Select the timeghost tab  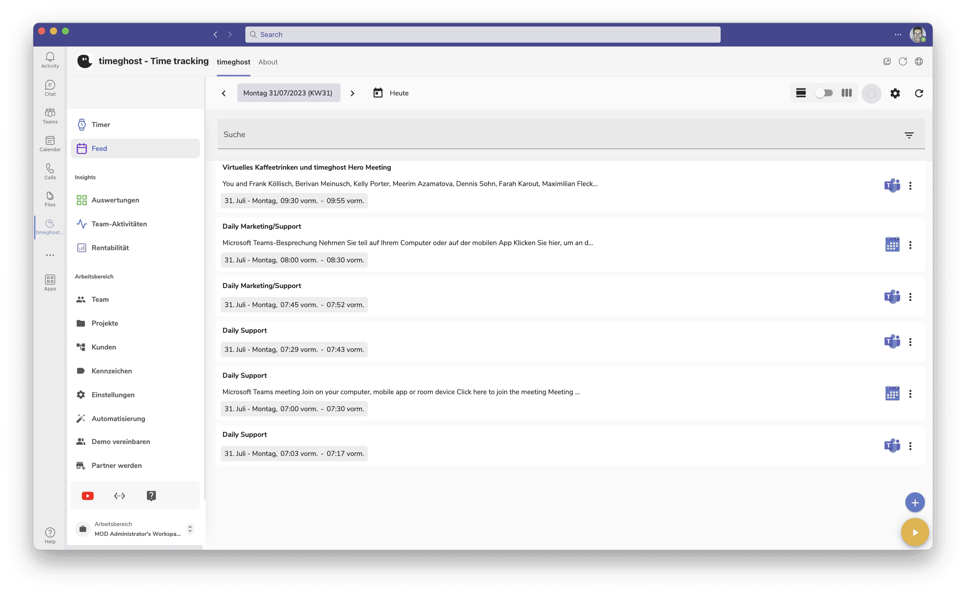pyautogui.click(x=233, y=62)
